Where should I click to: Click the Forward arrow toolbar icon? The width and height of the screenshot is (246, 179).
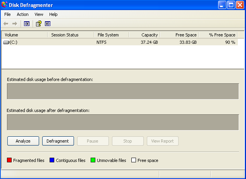tap(15, 24)
